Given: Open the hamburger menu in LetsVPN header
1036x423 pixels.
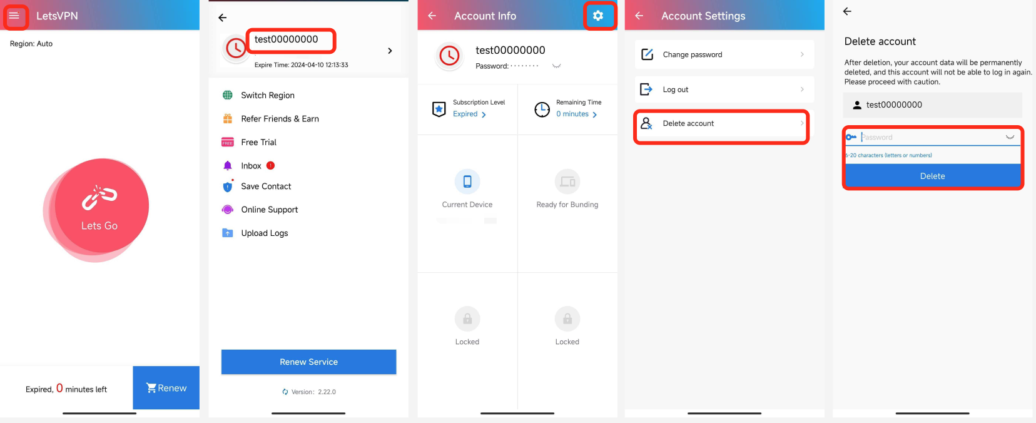Looking at the screenshot, I should point(14,16).
